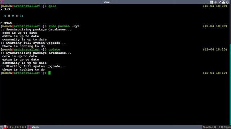Click the underlined 'sudo' command word
This screenshot has height=129, width=231.
tap(52, 26)
